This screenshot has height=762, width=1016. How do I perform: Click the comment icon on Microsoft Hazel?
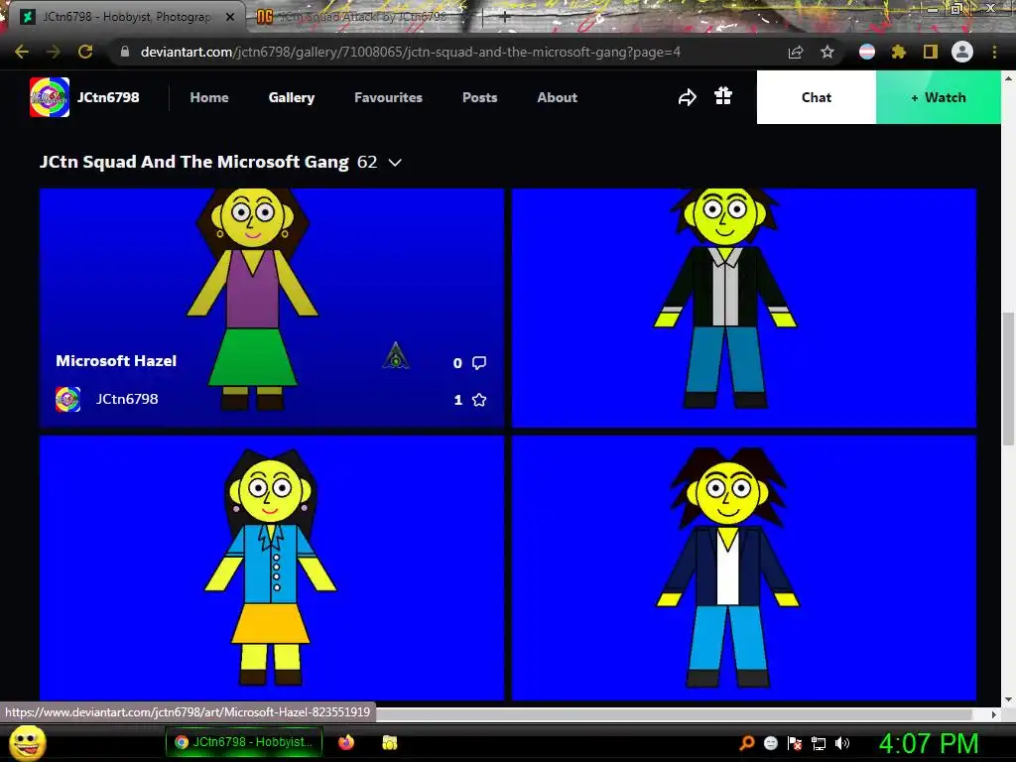(479, 363)
